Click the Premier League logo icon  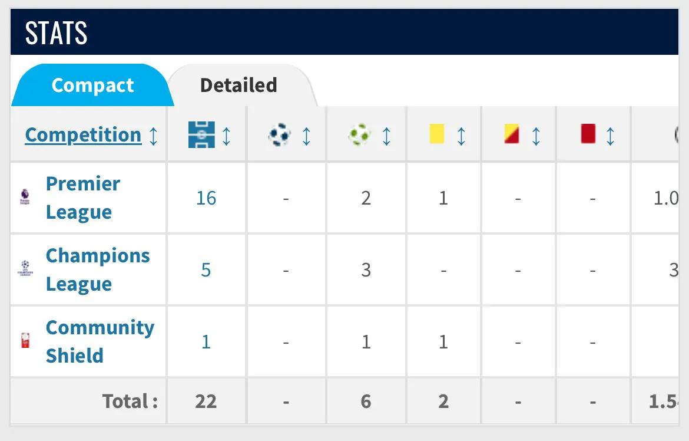(x=25, y=198)
